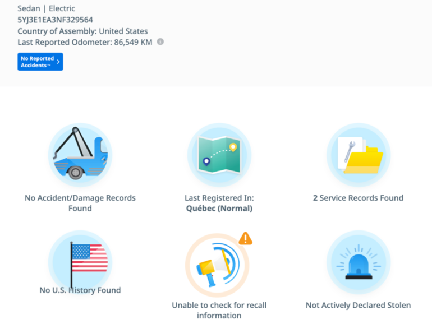Click the map registration location icon
Screen dimensions: 432x324
[219, 155]
